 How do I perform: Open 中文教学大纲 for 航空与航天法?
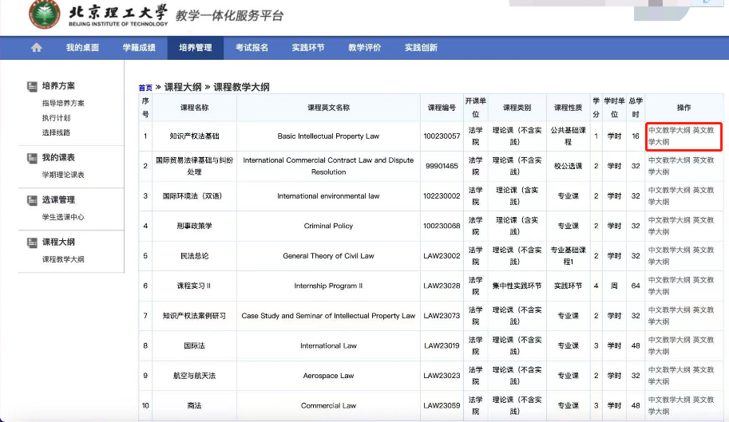[669, 369]
